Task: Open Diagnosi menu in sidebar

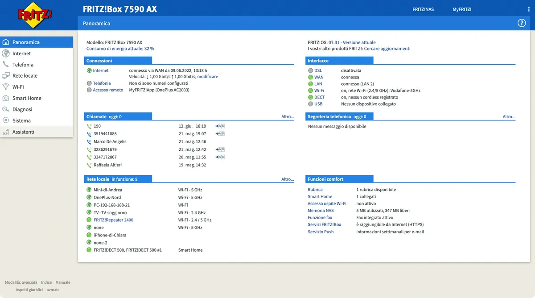Action: click(x=37, y=109)
